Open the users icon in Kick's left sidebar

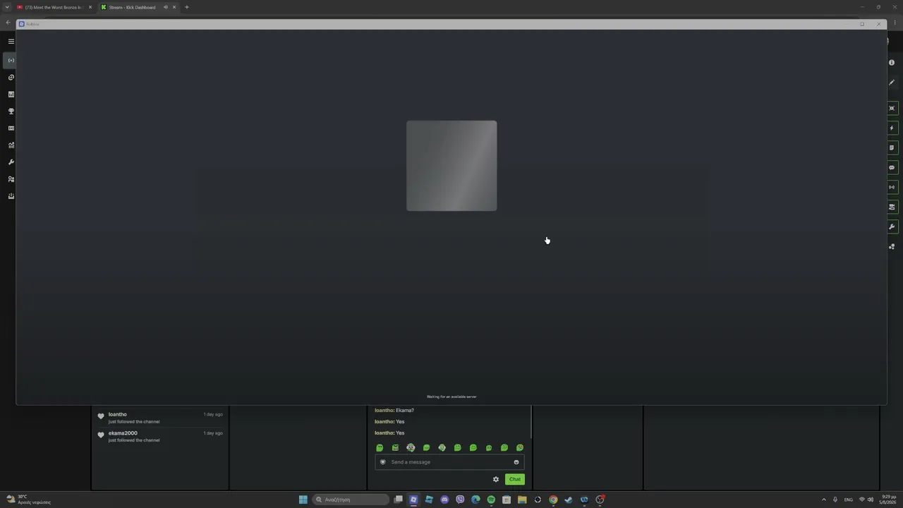[x=11, y=179]
